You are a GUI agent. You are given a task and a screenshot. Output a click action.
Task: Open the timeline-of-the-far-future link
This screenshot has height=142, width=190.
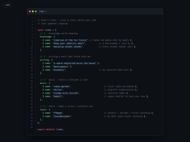(70, 40)
